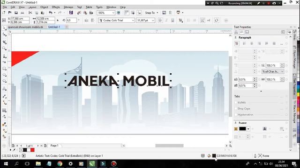Open the File menu
The image size is (300, 168).
point(5,7)
